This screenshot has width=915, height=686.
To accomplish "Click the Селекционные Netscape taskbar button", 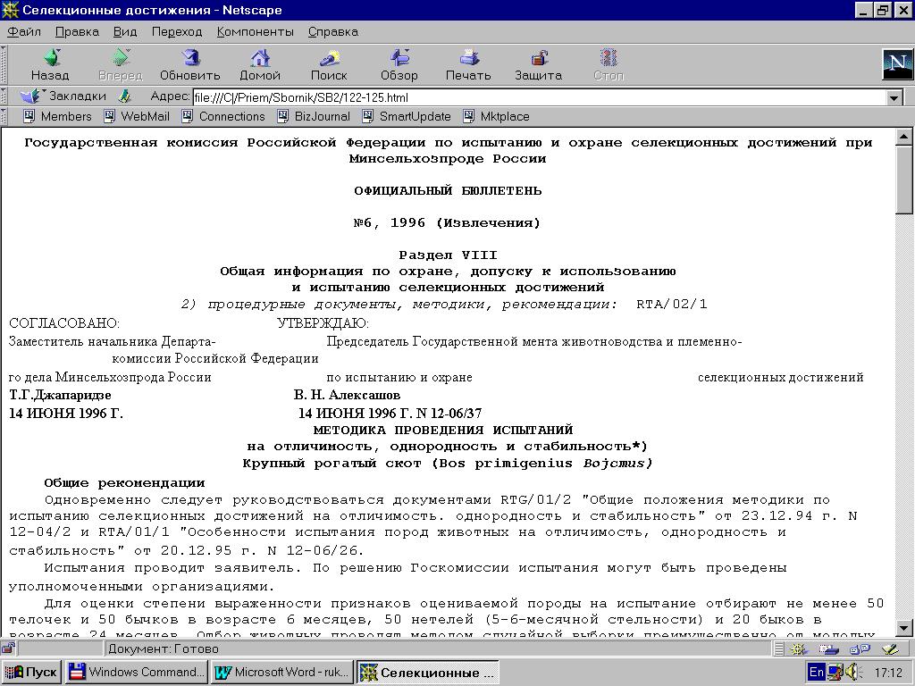I will point(428,672).
